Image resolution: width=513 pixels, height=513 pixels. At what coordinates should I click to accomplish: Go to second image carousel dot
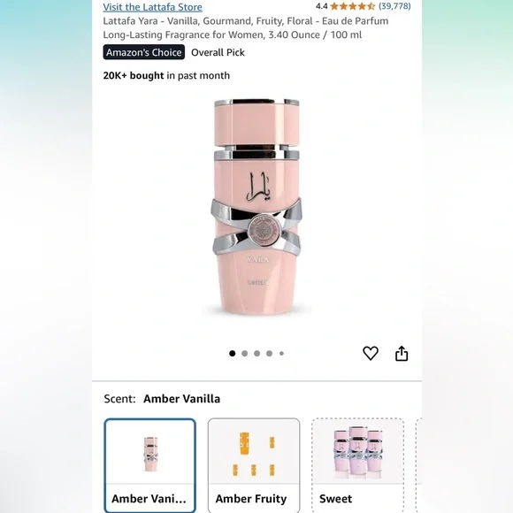tap(244, 353)
